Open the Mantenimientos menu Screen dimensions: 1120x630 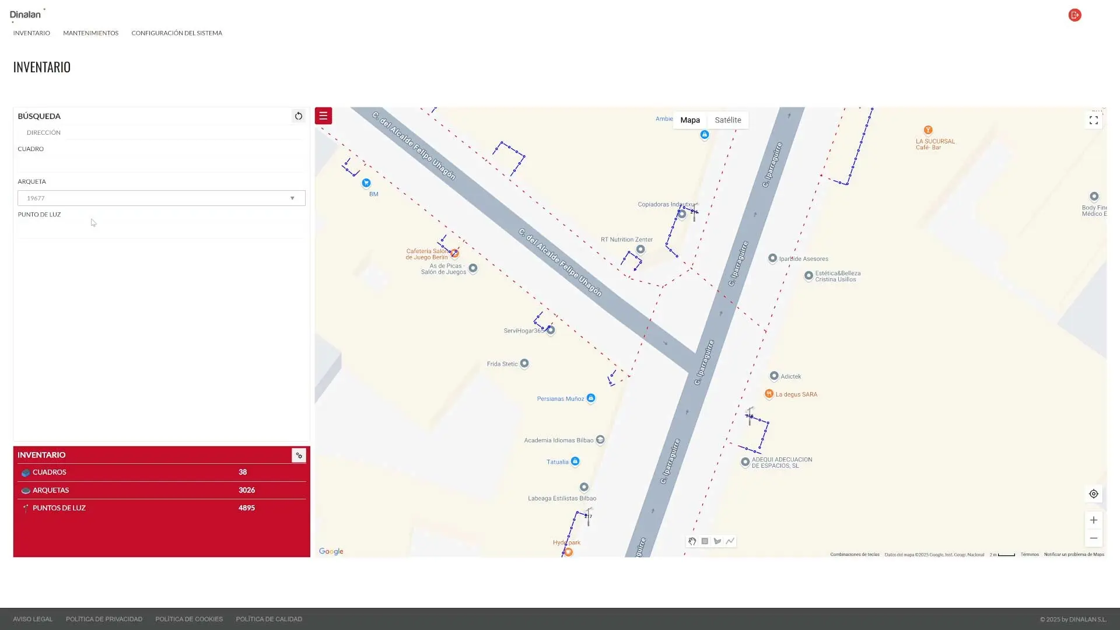pyautogui.click(x=90, y=33)
